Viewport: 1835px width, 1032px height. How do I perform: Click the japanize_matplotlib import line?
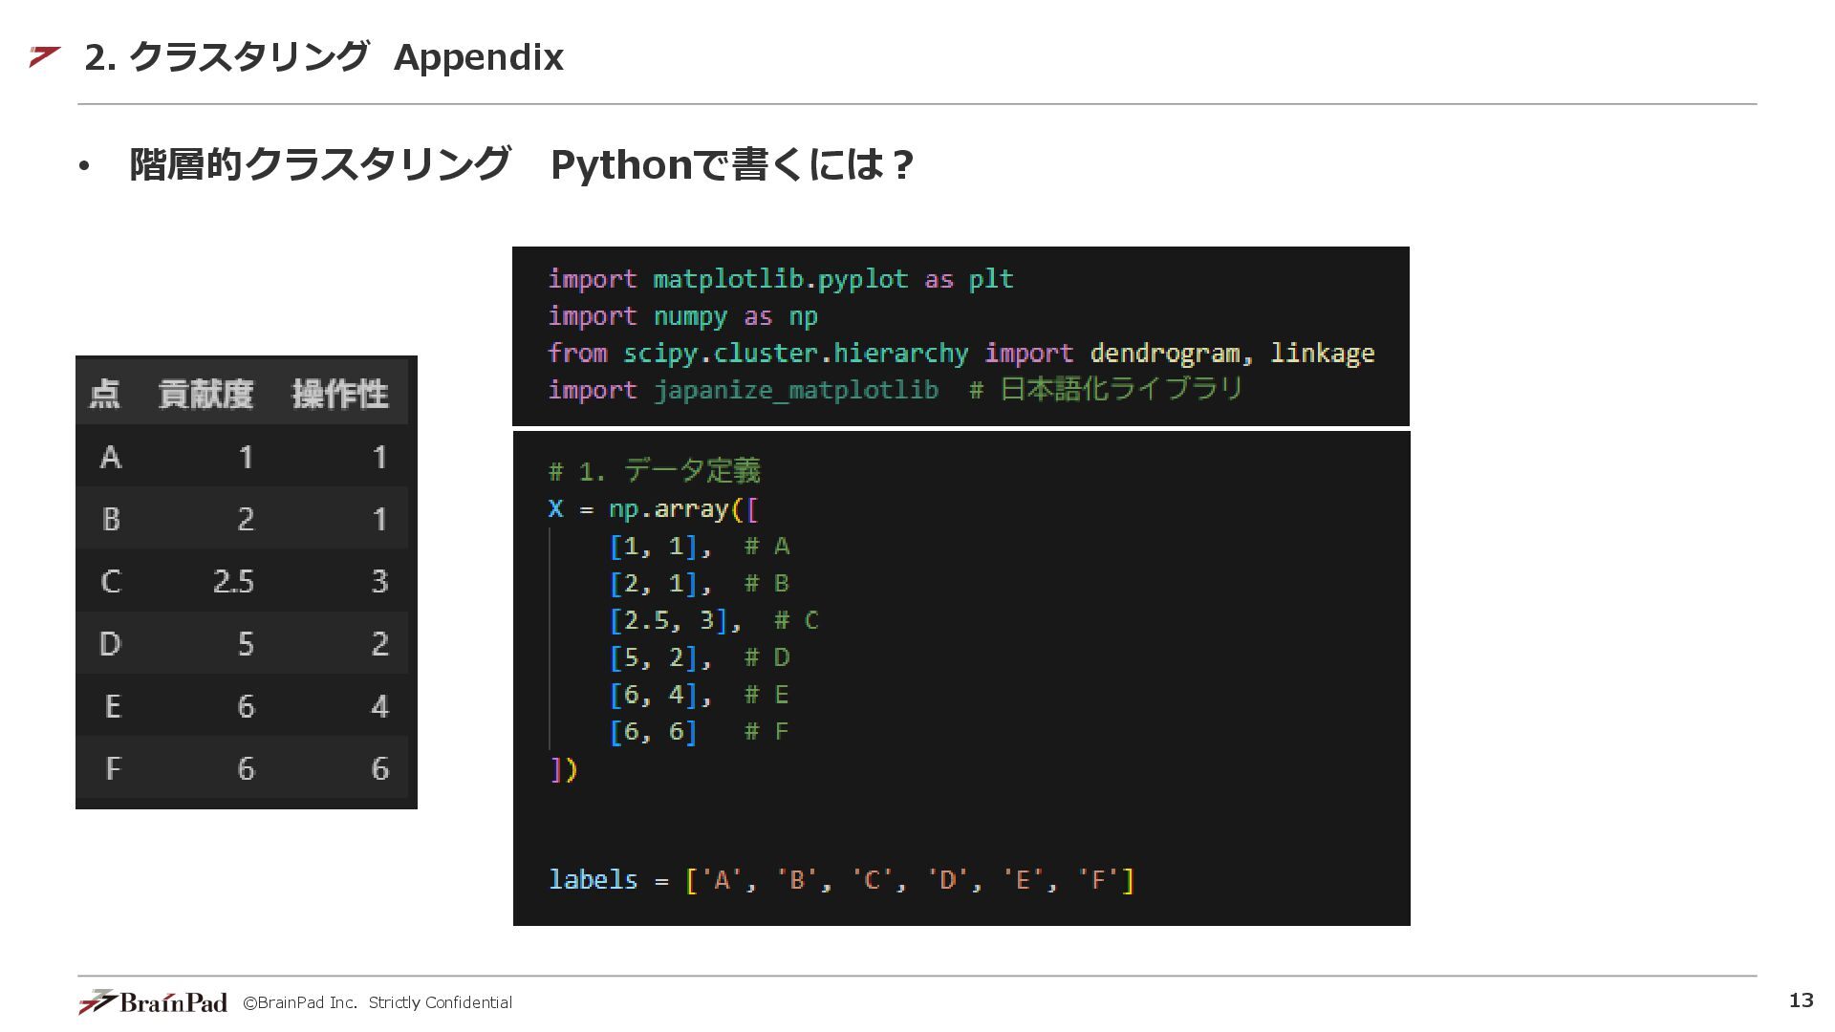(x=895, y=390)
